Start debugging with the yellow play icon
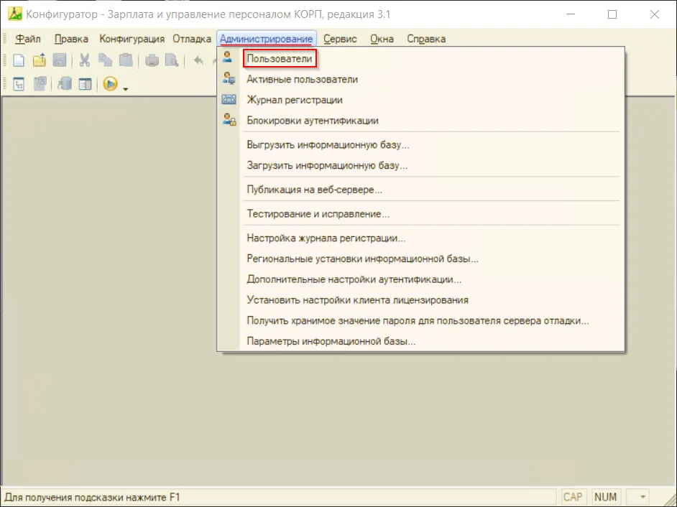Image resolution: width=677 pixels, height=507 pixels. pos(109,84)
